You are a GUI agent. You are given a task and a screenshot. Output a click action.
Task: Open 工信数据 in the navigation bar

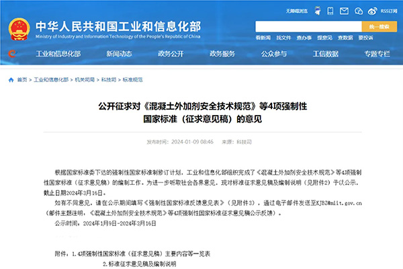(x=326, y=53)
